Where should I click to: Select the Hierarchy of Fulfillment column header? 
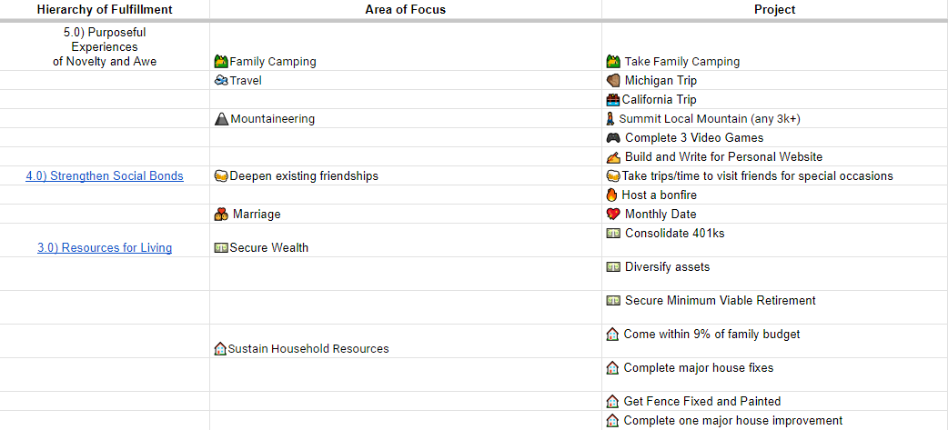click(x=104, y=10)
